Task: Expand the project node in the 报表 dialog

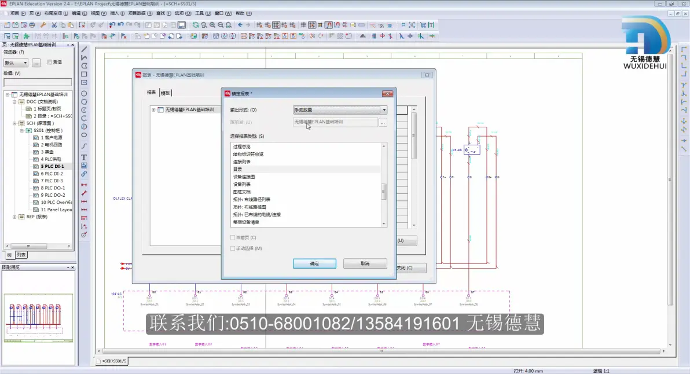Action: pos(153,109)
